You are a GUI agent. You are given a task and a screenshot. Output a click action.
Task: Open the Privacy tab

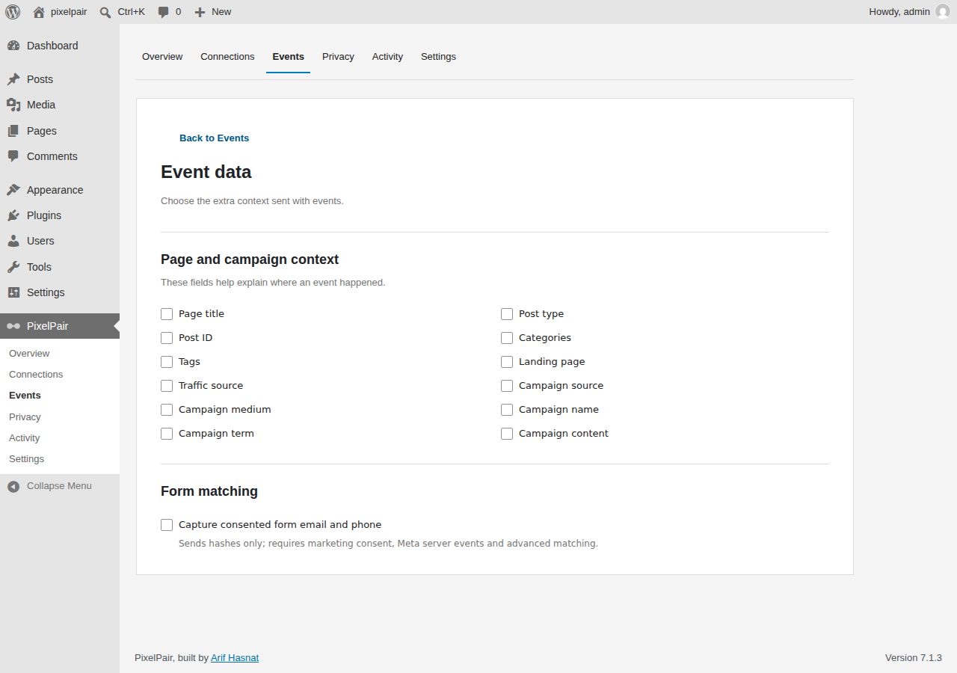(338, 57)
